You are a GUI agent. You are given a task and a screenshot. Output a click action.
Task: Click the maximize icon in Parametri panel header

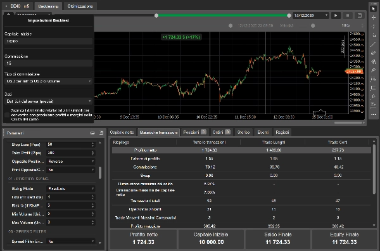click(x=92, y=133)
